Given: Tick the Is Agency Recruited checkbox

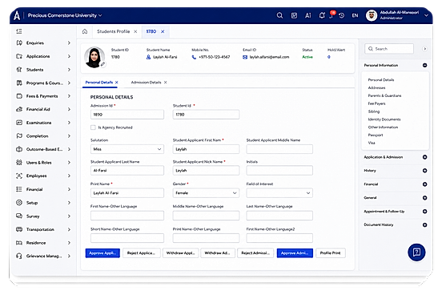Looking at the screenshot, I should tap(93, 127).
